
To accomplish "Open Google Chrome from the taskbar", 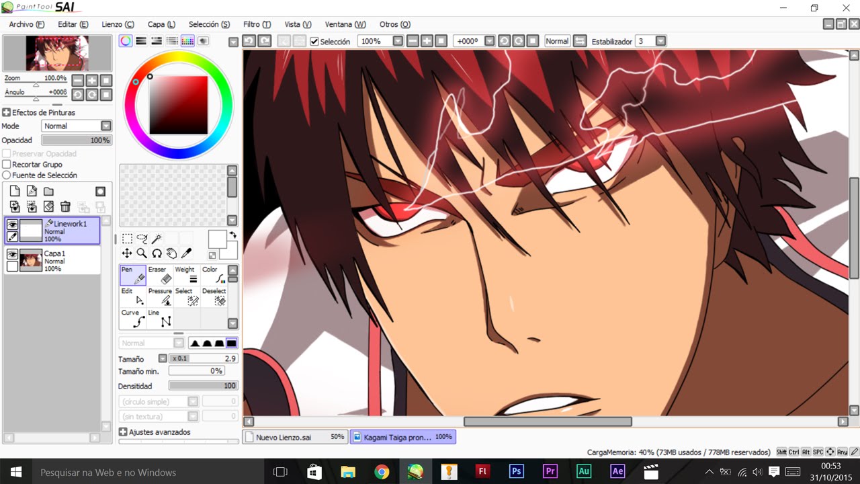I will click(382, 472).
